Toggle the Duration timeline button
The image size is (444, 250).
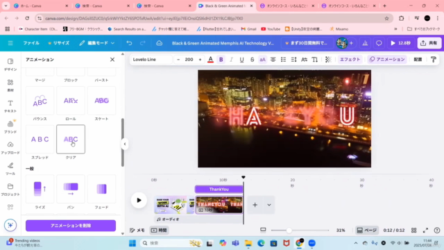tap(159, 230)
